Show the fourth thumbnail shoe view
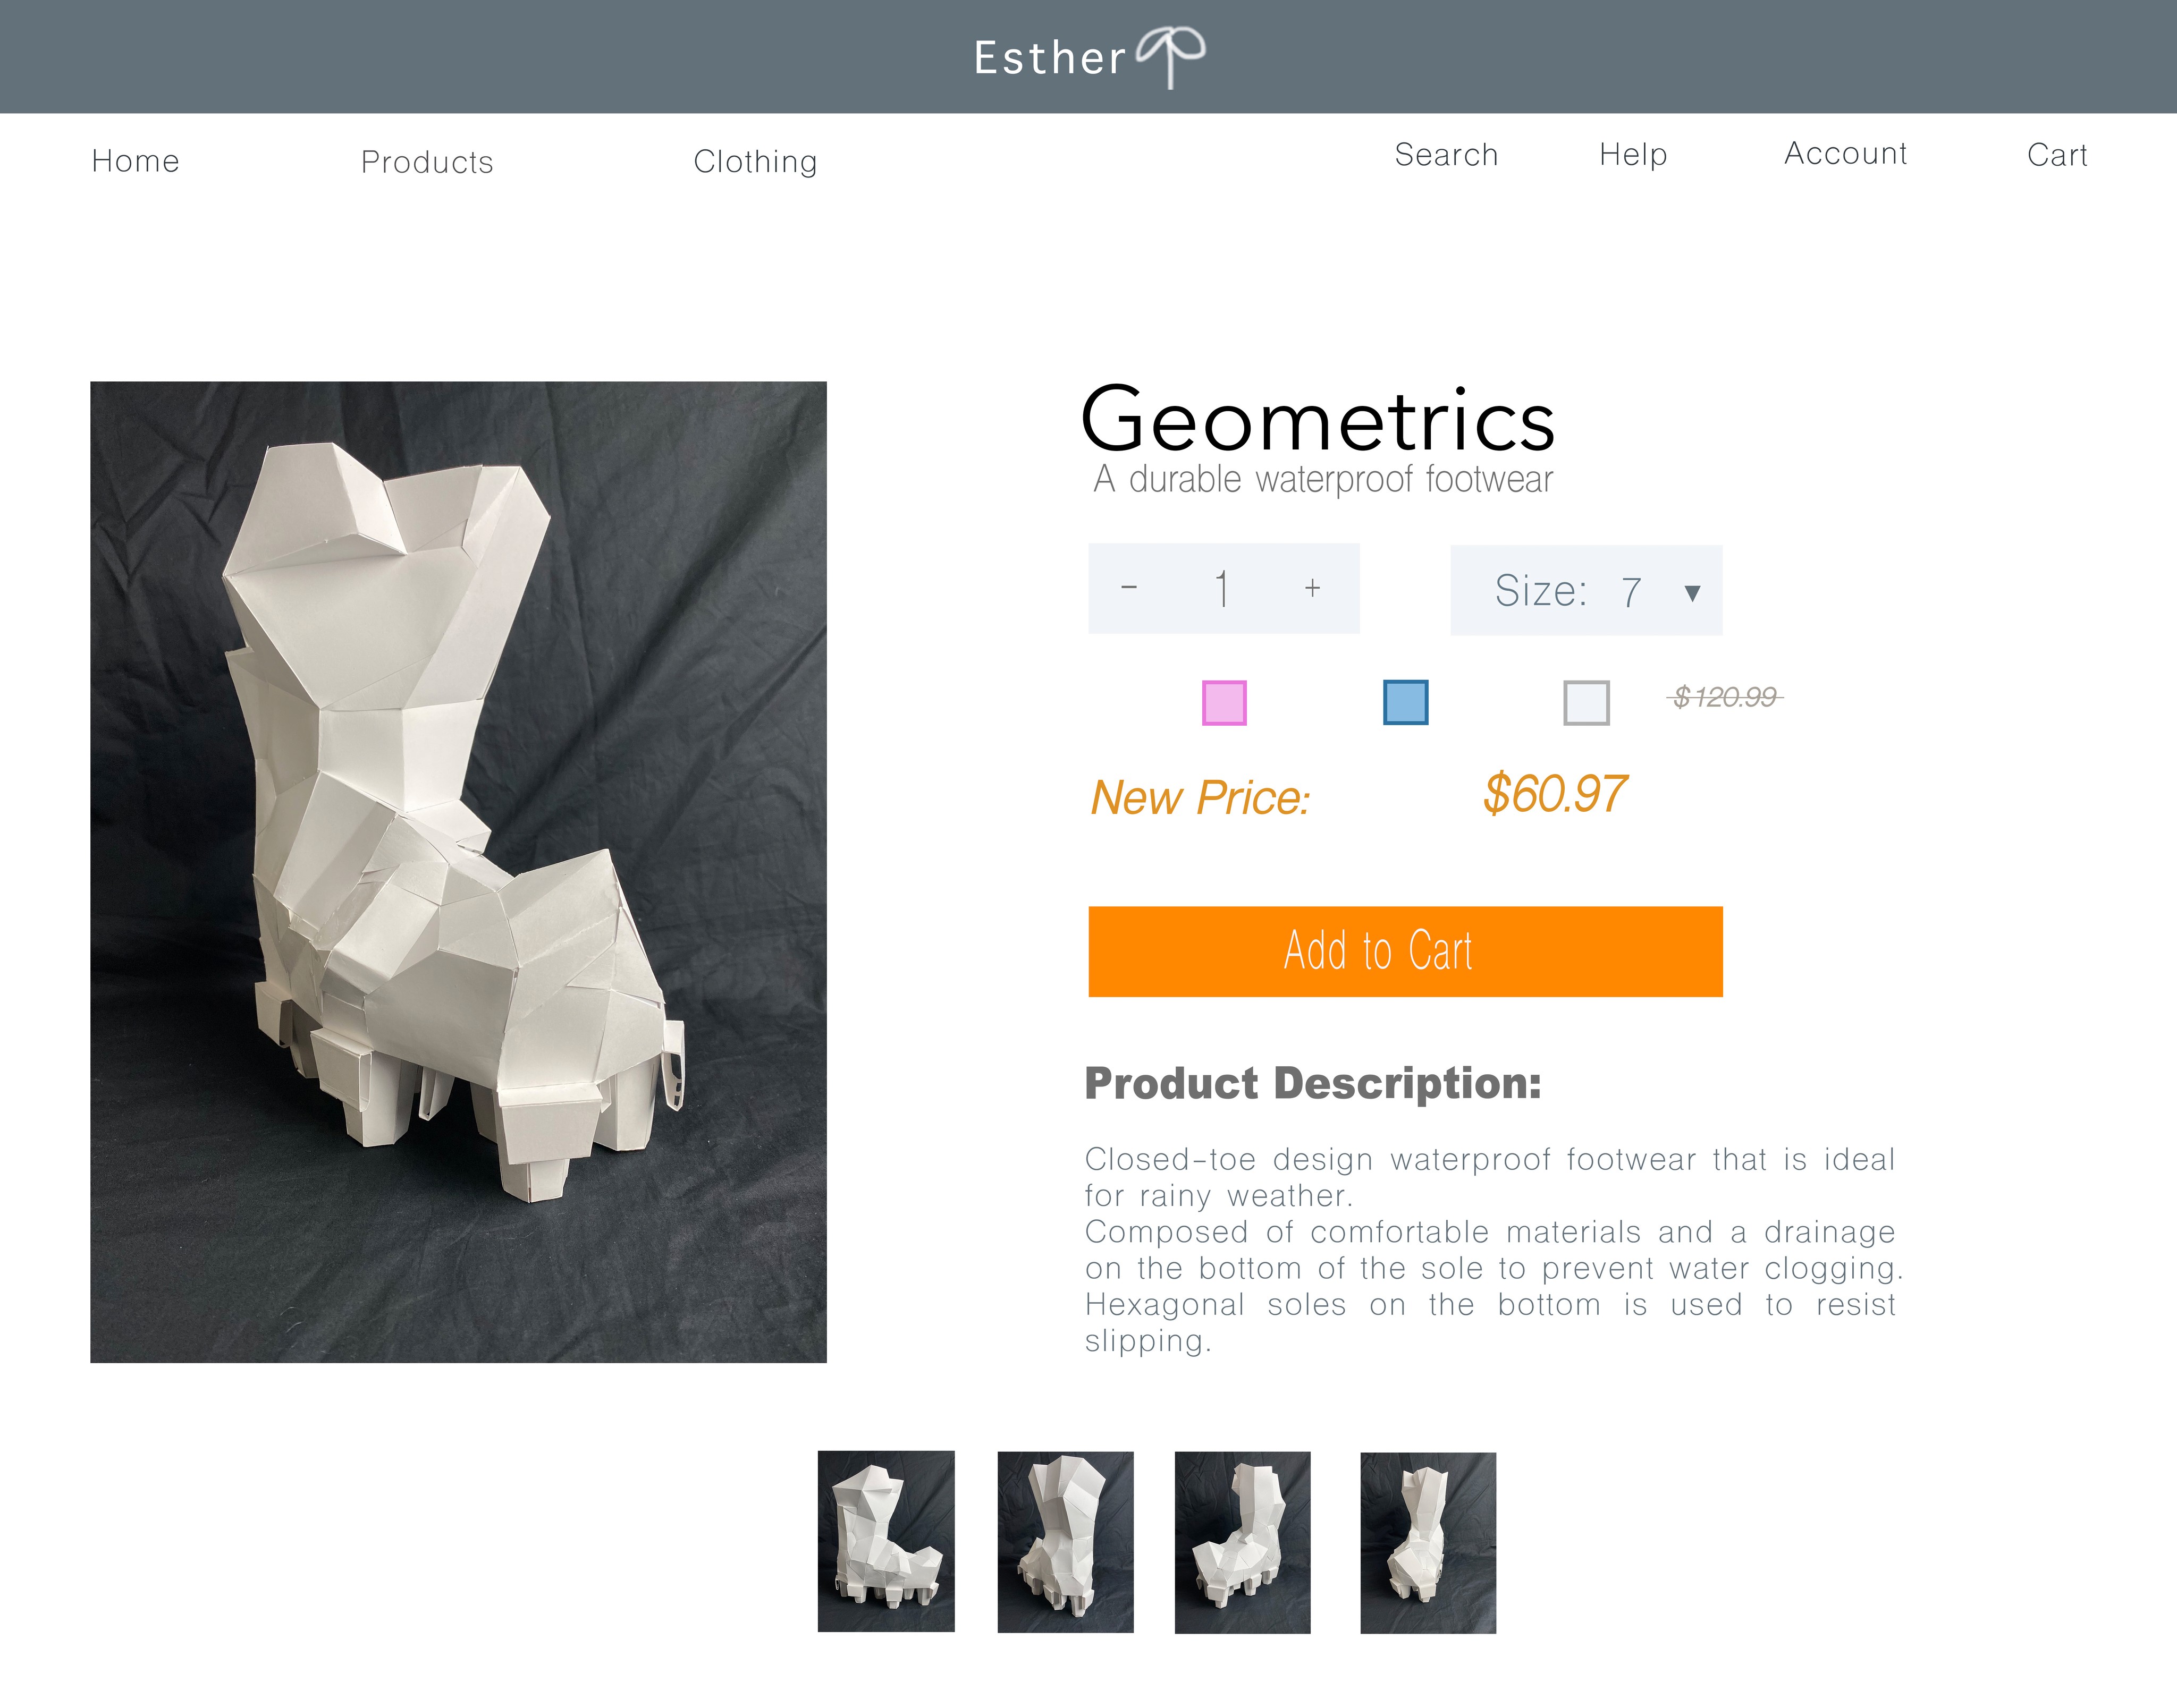The image size is (2177, 1708). point(1428,1543)
